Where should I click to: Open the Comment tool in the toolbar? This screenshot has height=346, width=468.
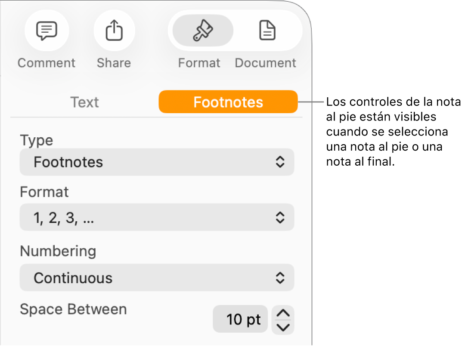(46, 31)
